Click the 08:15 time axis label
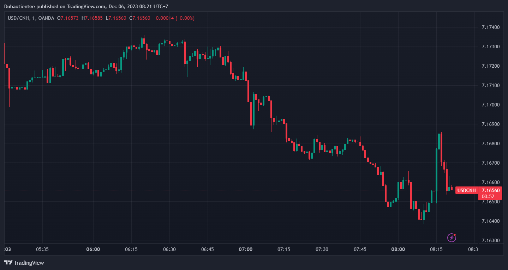Viewport: 508px width, 270px height. (x=436, y=249)
